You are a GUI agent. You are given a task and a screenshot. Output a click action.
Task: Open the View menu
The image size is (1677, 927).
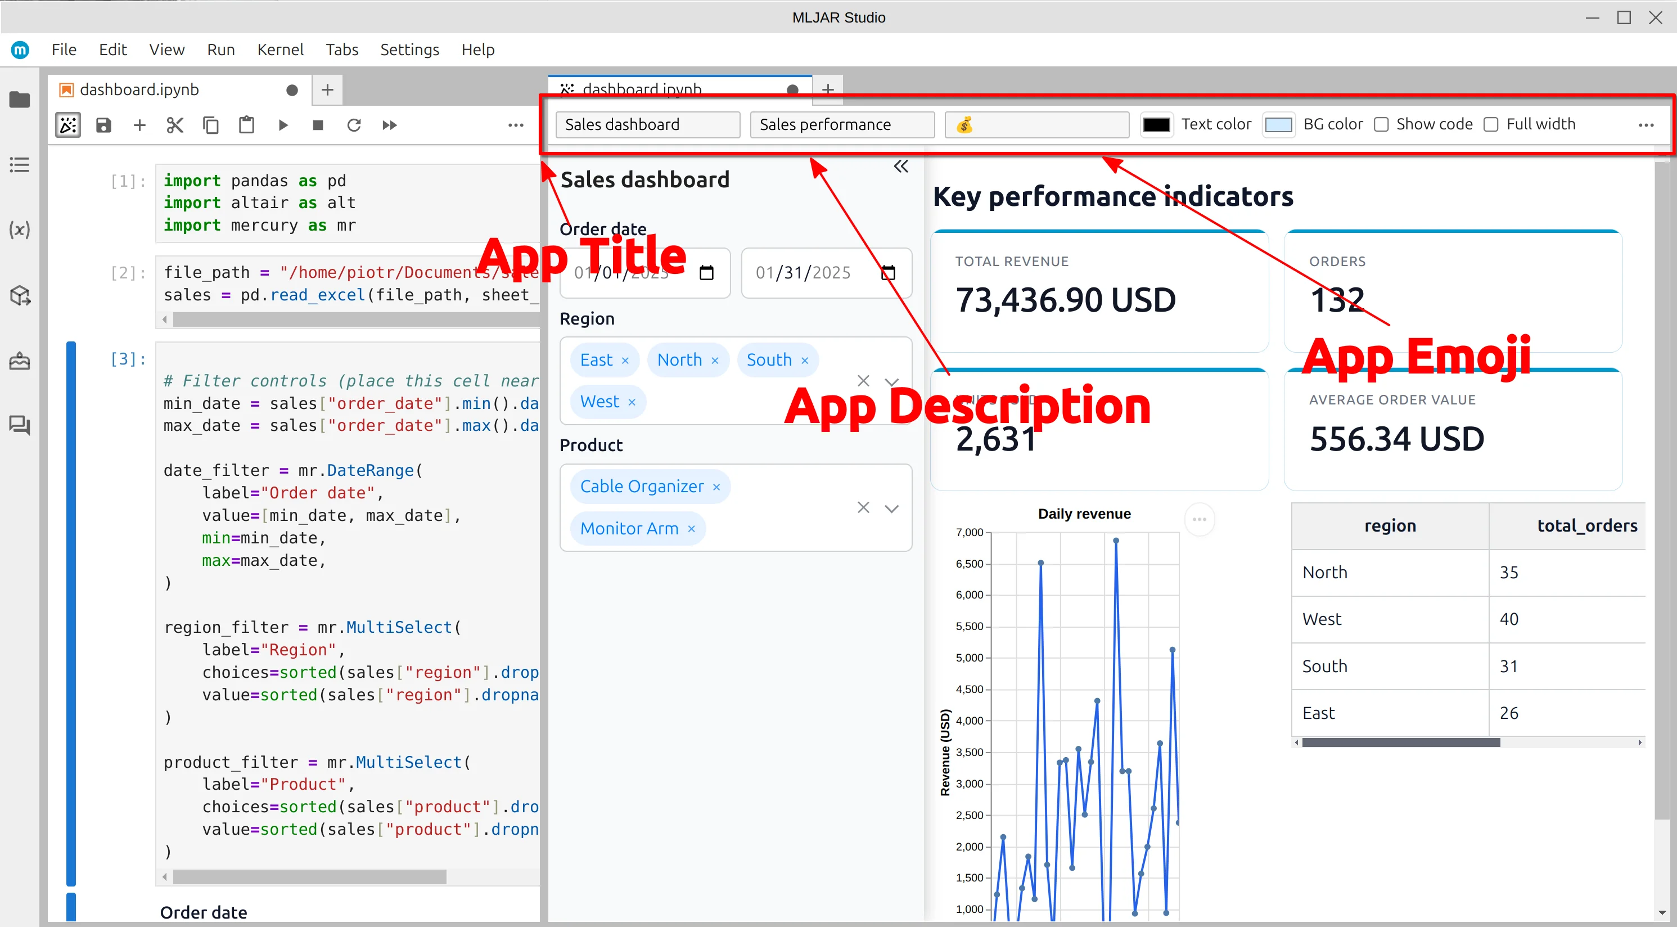[166, 49]
